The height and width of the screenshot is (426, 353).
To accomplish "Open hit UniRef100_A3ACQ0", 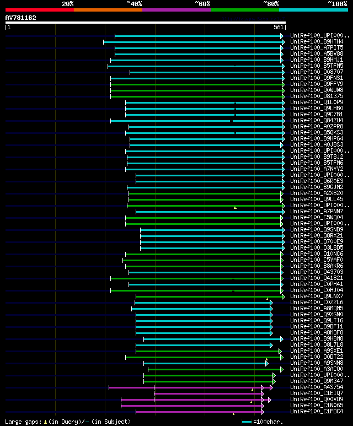I will pos(317,369).
